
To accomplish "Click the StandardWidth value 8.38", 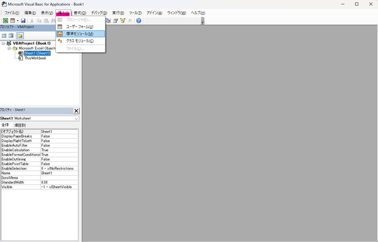I will [59, 182].
